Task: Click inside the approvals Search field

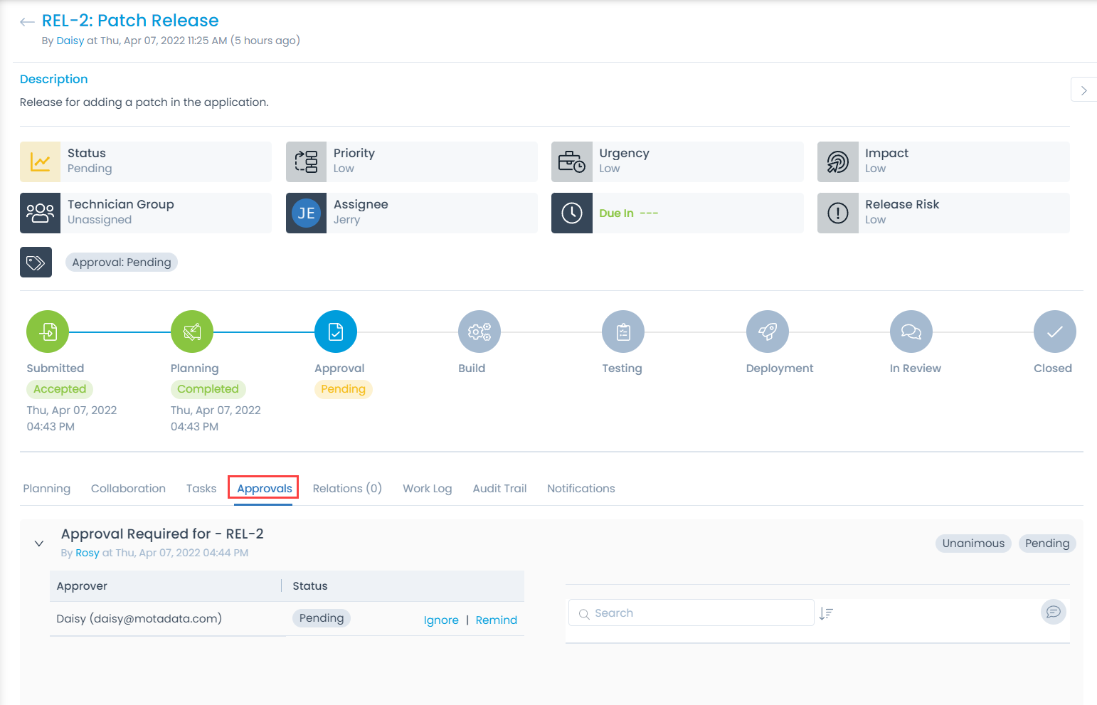Action: [691, 613]
